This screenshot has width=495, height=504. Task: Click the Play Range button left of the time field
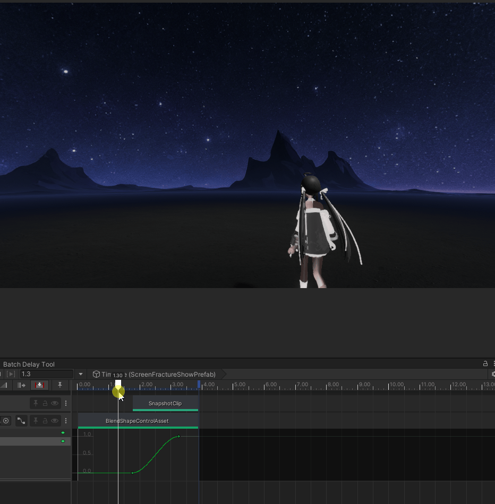coord(11,374)
